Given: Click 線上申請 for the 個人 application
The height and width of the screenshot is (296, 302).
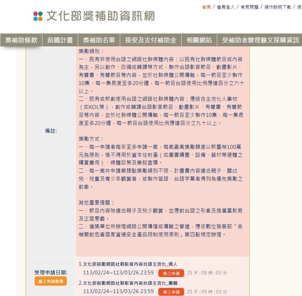Looking at the screenshot, I should point(171,273).
